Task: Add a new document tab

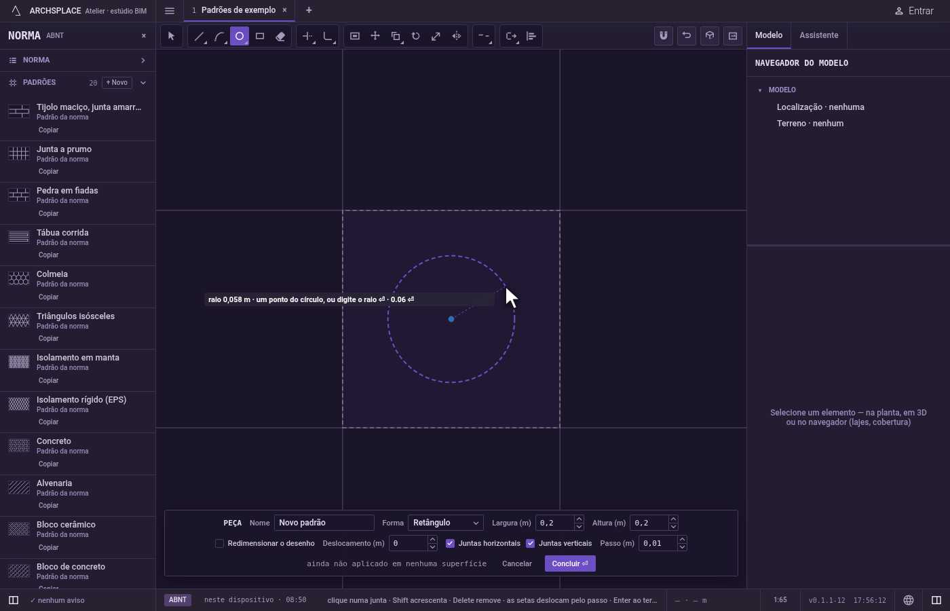Action: (x=309, y=10)
